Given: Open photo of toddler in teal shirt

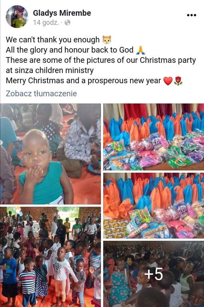Looking at the screenshot, I should point(50,154).
